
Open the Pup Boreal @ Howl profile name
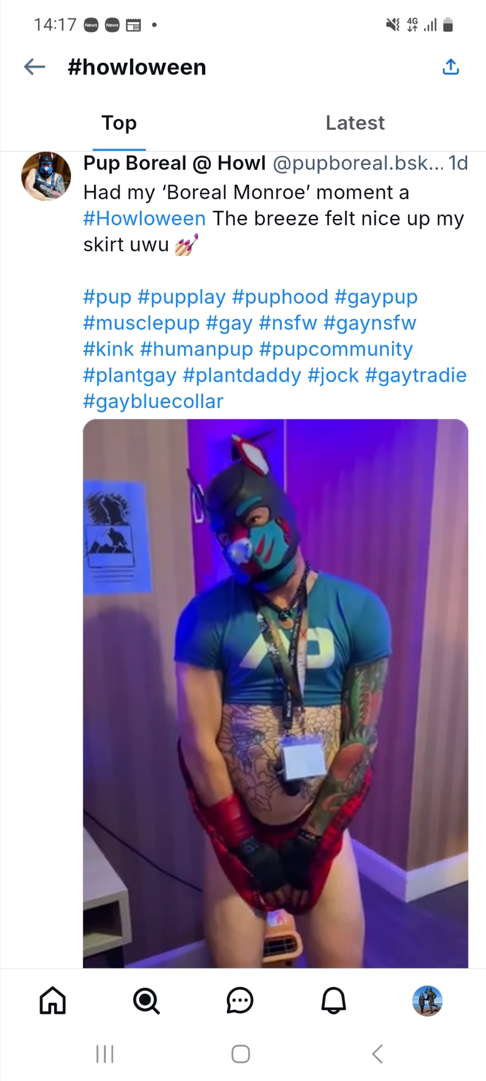[x=174, y=163]
